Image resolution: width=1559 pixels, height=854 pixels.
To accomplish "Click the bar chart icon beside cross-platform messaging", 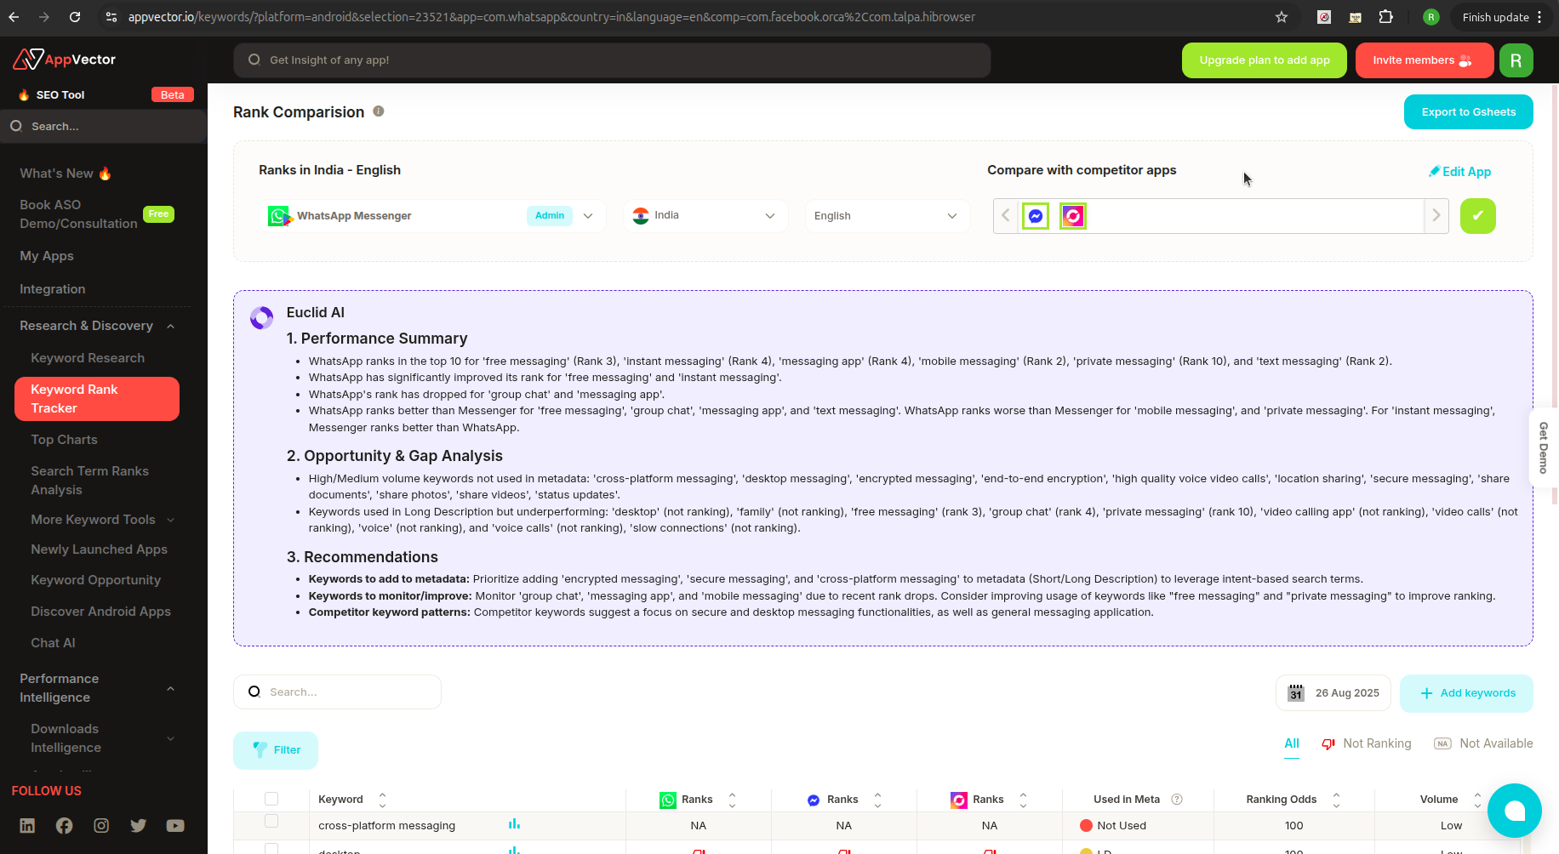I will pyautogui.click(x=514, y=824).
